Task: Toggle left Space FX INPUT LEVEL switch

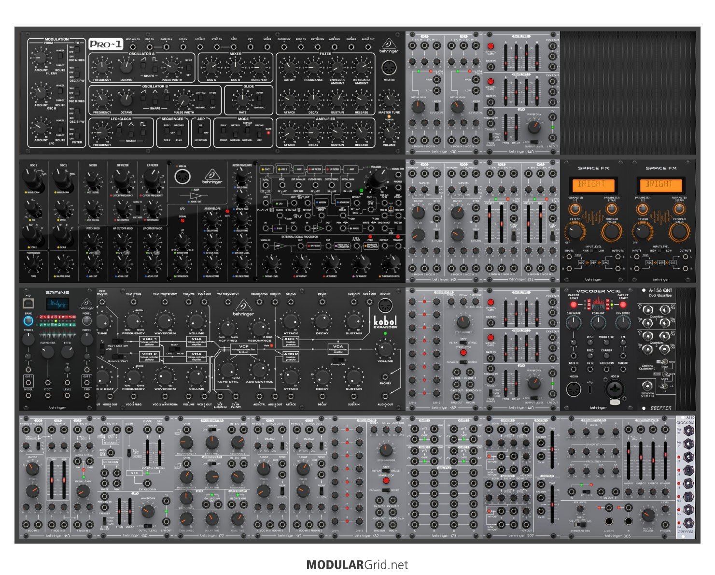Action: (x=593, y=251)
